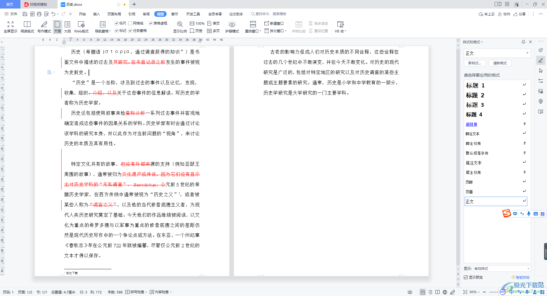Apply the 超链接 hyperlink style
The image size is (547, 296).
(496, 124)
